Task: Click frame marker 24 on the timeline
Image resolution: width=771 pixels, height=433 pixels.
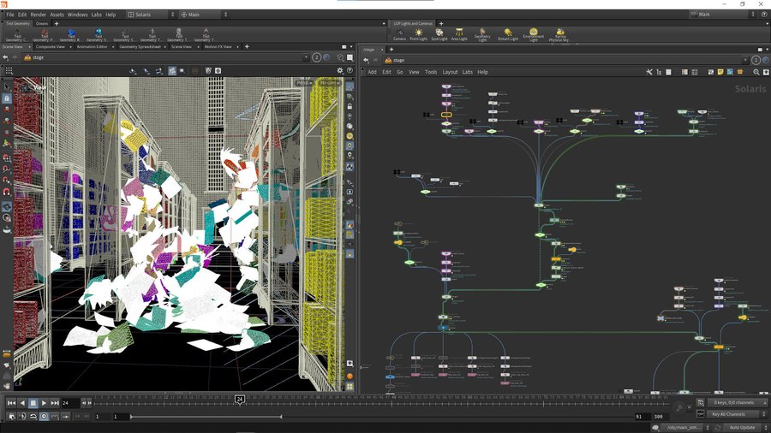Action: coord(240,399)
